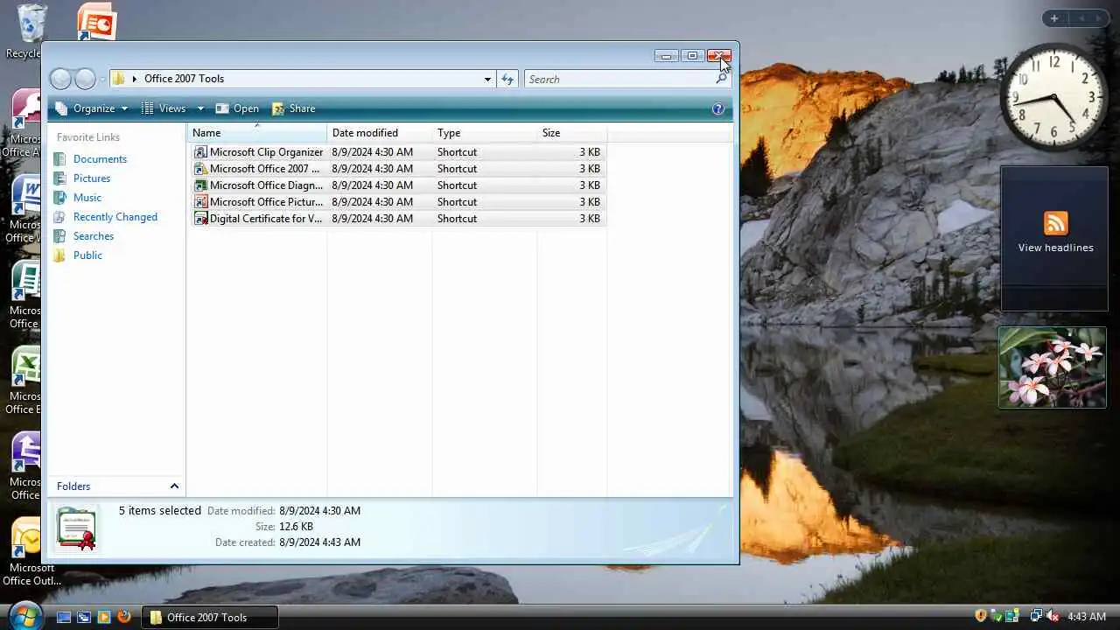Image resolution: width=1120 pixels, height=630 pixels.
Task: Click the search magnifier icon
Action: [721, 79]
